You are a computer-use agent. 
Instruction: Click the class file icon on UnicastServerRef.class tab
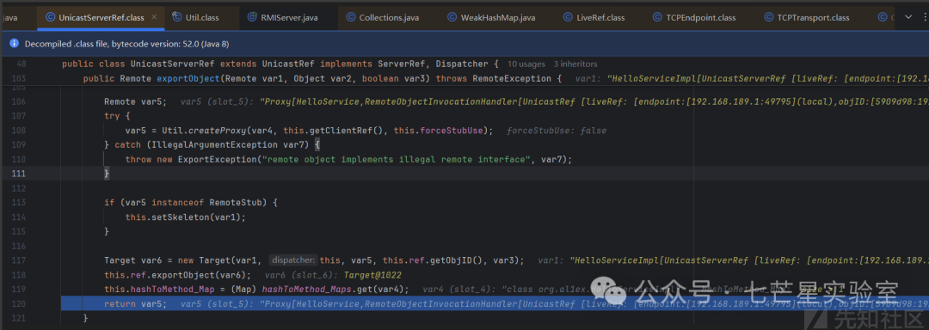coord(50,18)
